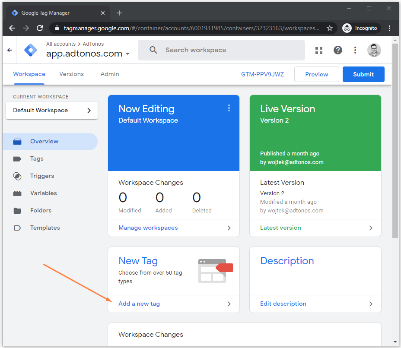Open the app.adtonos.com container dropdown
Image resolution: width=401 pixels, height=348 pixels.
coord(88,54)
